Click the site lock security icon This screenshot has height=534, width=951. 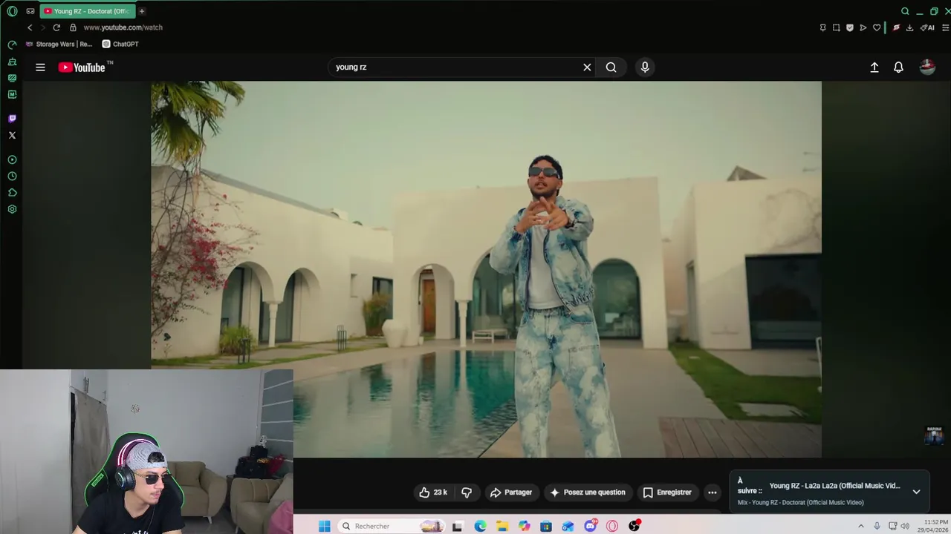coord(73,27)
